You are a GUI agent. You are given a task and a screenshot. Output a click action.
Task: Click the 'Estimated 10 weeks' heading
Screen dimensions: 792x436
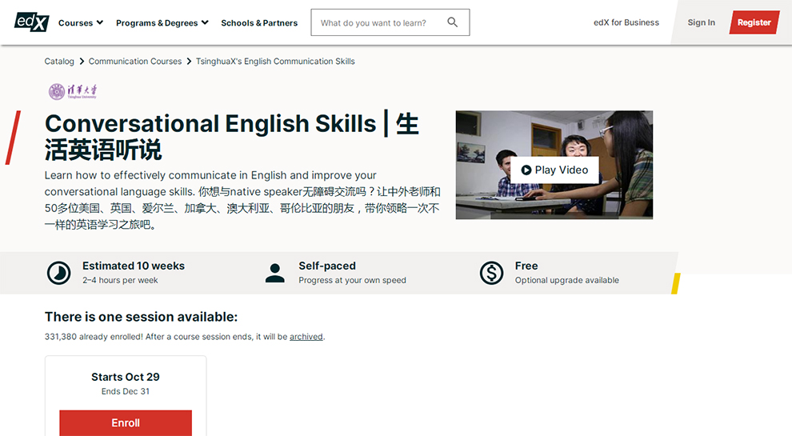click(x=134, y=266)
